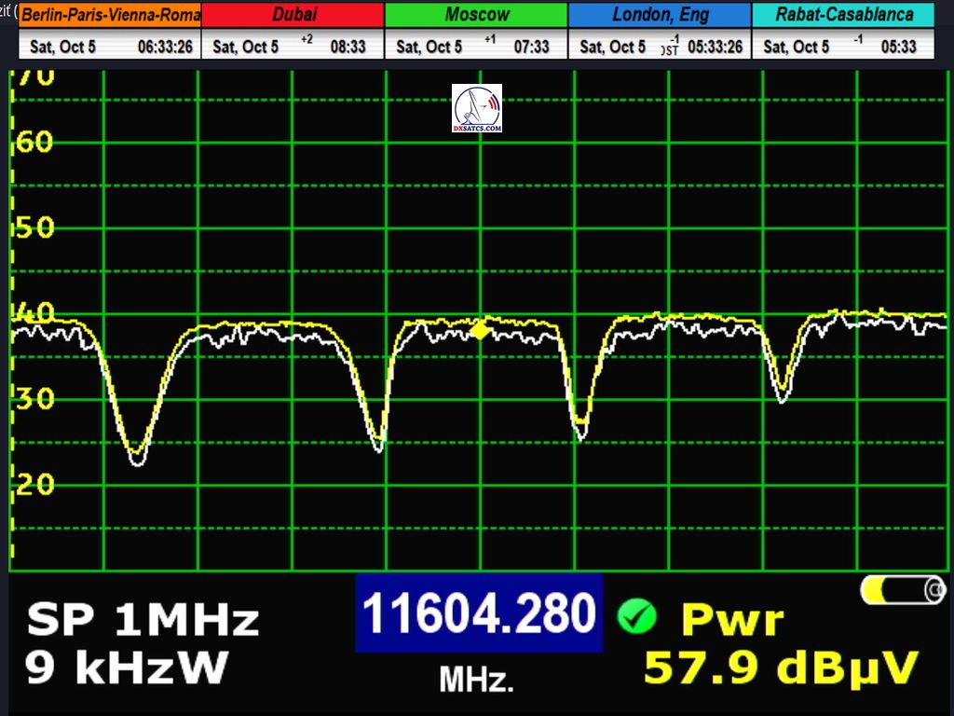Click the 57.9 dBµV power reading
The width and height of the screenshot is (954, 716).
click(781, 668)
